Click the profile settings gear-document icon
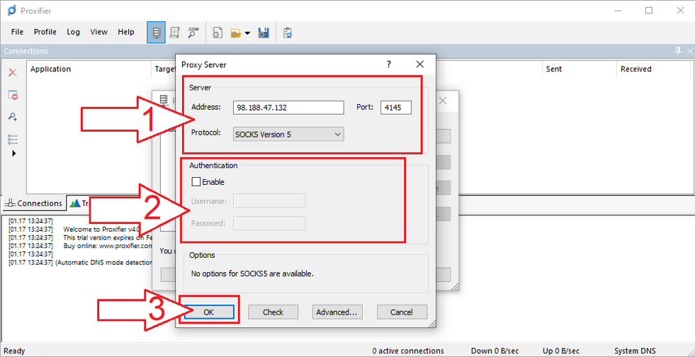Image resolution: width=695 pixels, height=357 pixels. point(217,33)
